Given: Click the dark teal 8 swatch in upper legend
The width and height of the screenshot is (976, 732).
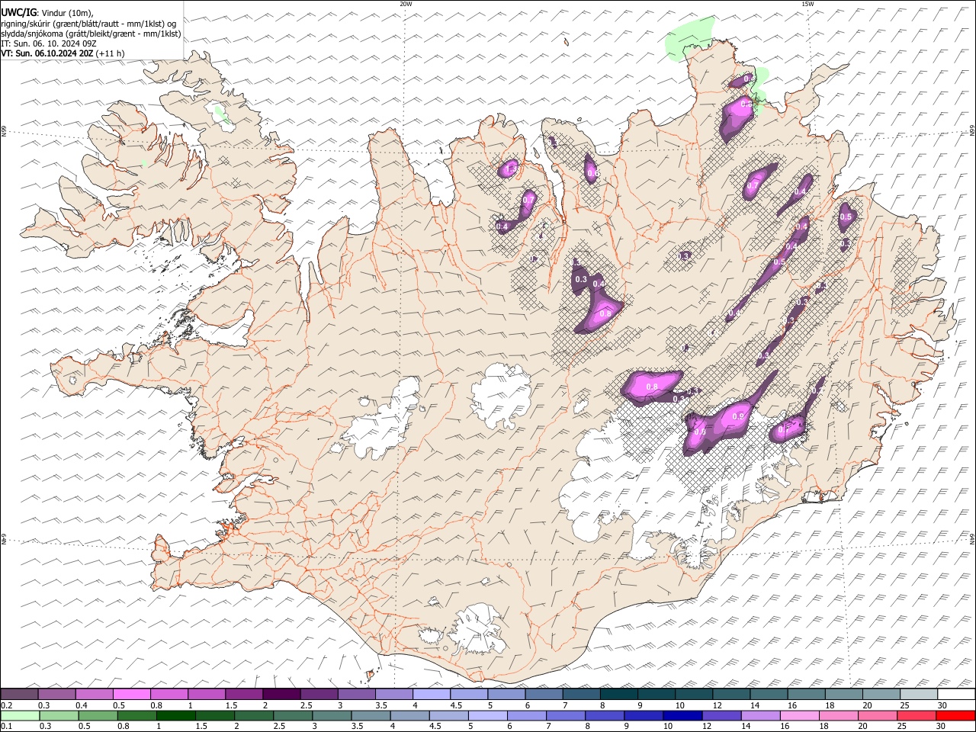Looking at the screenshot, I should pos(619,695).
